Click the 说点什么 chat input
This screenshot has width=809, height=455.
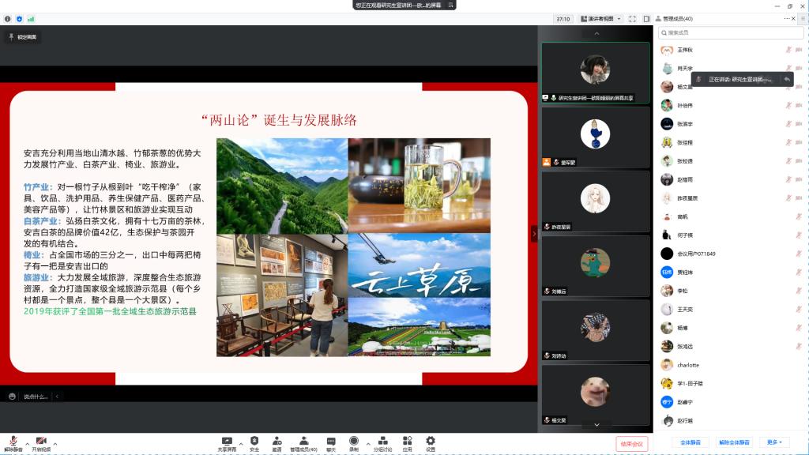click(x=36, y=397)
